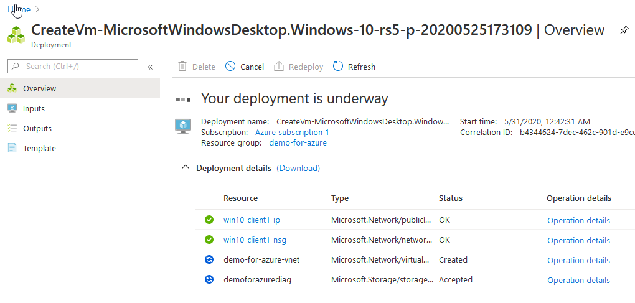This screenshot has width=635, height=303.
Task: Click green check icon for win10-client1-ip
Action: (x=209, y=220)
